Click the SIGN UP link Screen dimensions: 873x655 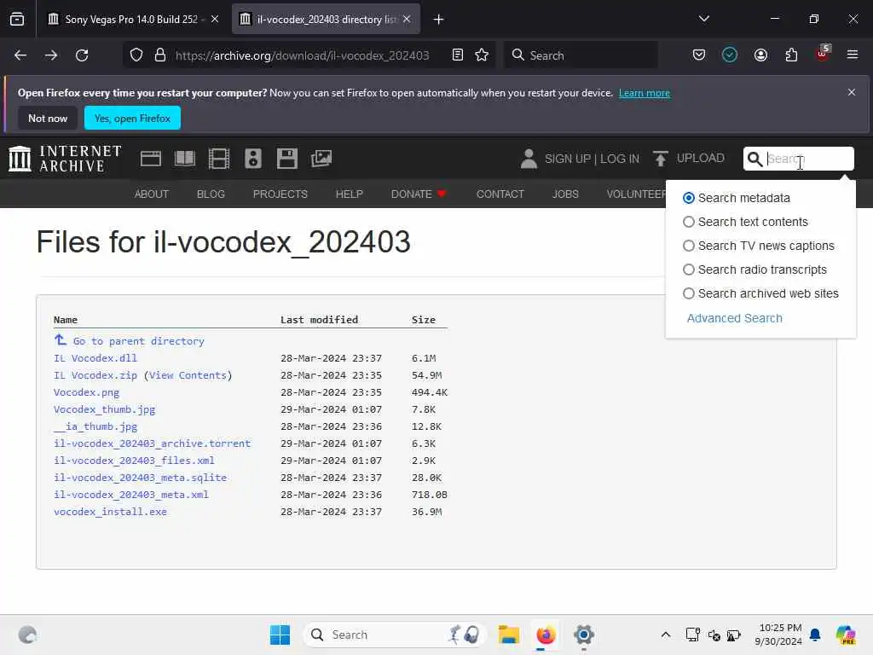[x=567, y=159]
